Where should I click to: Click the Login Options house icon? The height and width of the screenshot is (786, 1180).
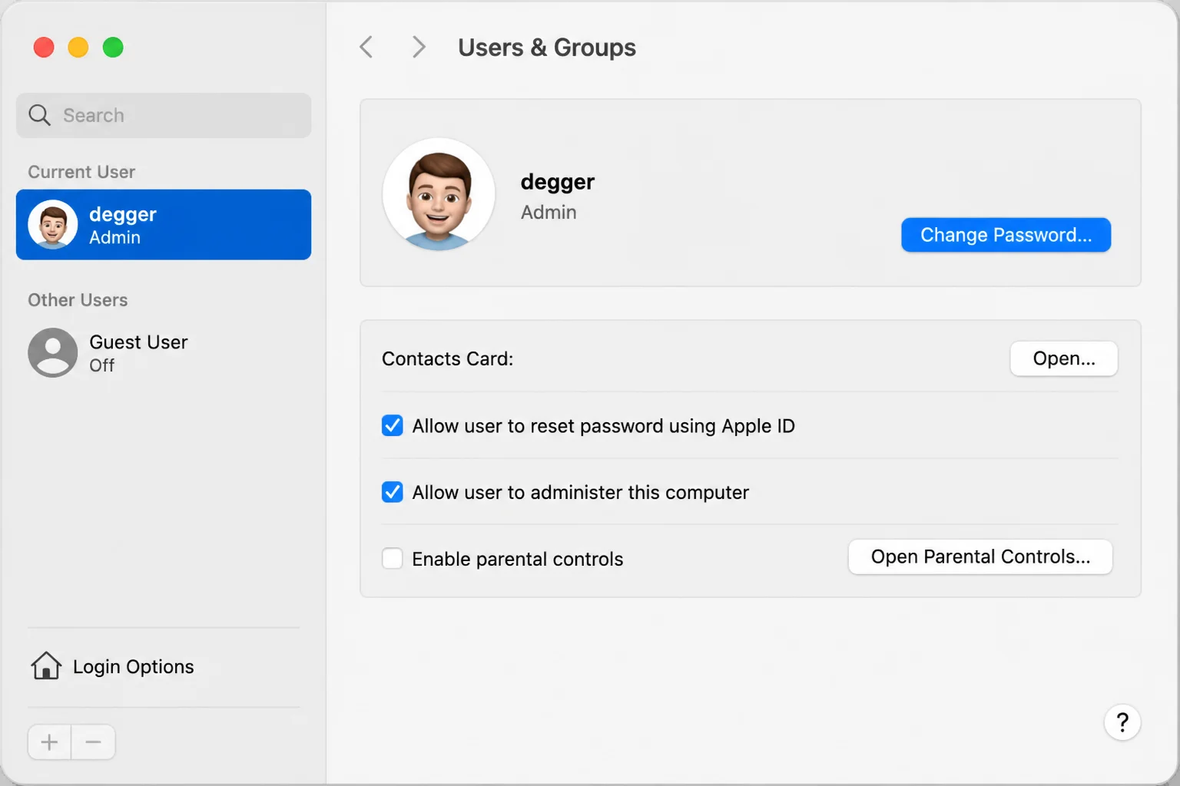[46, 665]
